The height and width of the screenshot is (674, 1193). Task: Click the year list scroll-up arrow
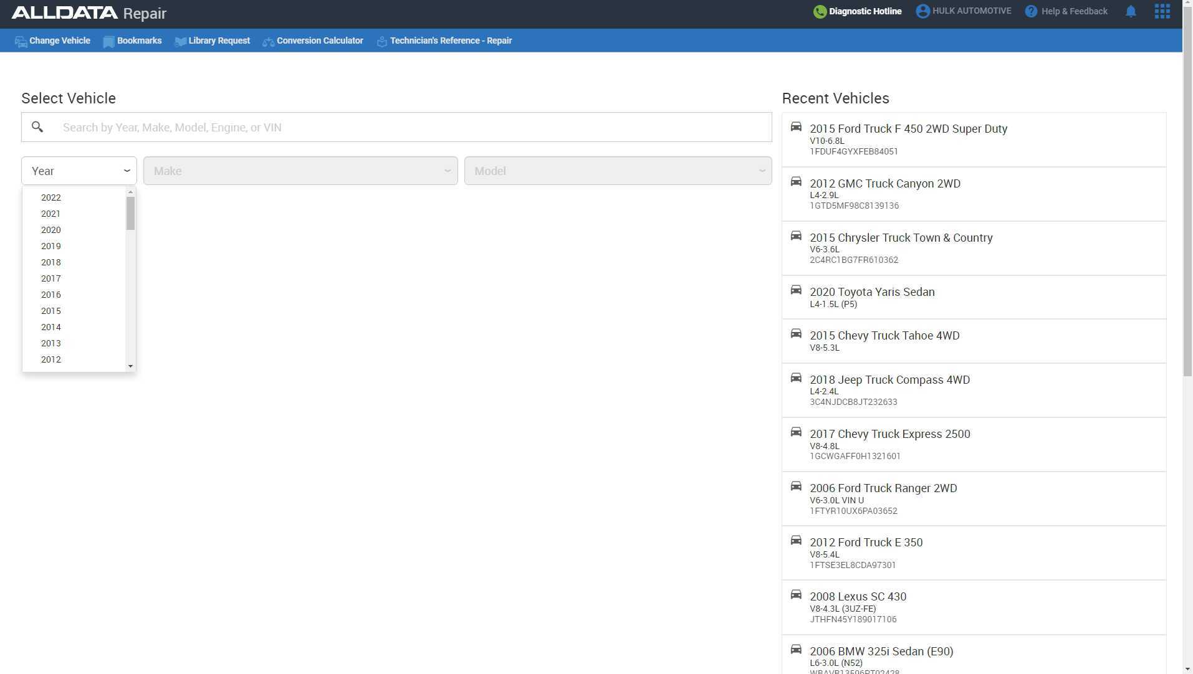[x=130, y=192]
